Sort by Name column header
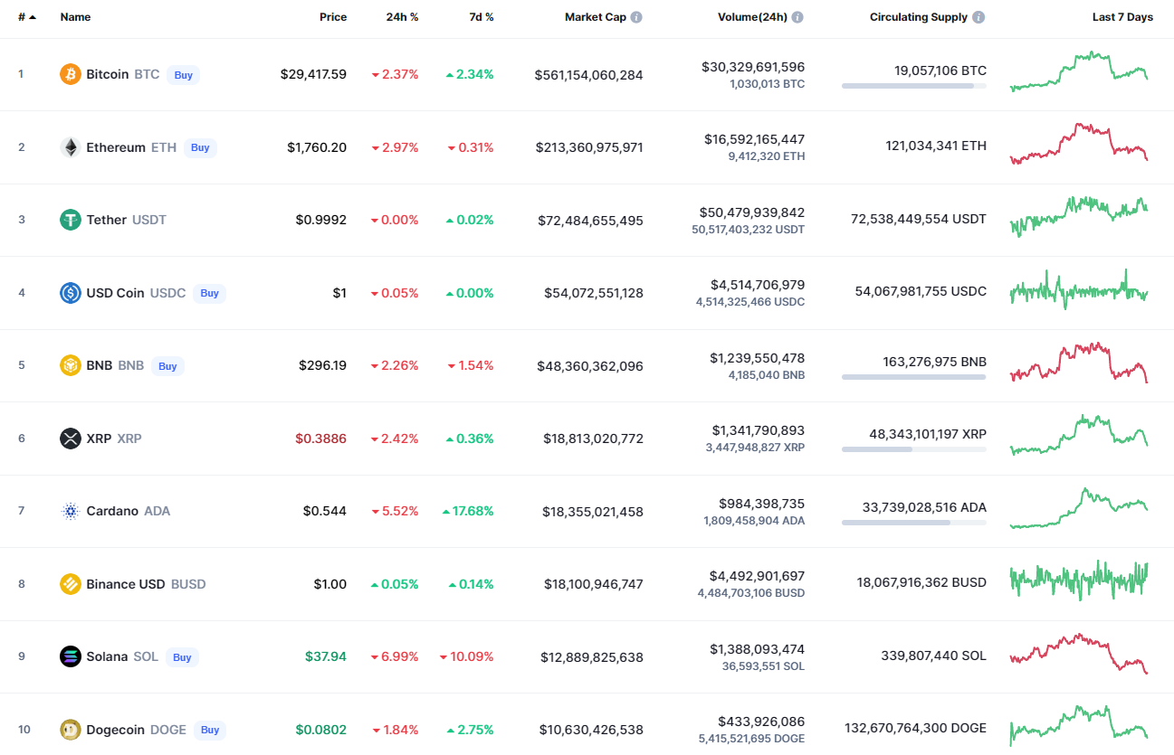This screenshot has width=1174, height=755. coord(75,17)
